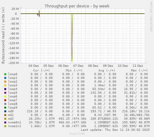
Task: Click the small throughput spike near 04 Dez
Action: (39, 14)
